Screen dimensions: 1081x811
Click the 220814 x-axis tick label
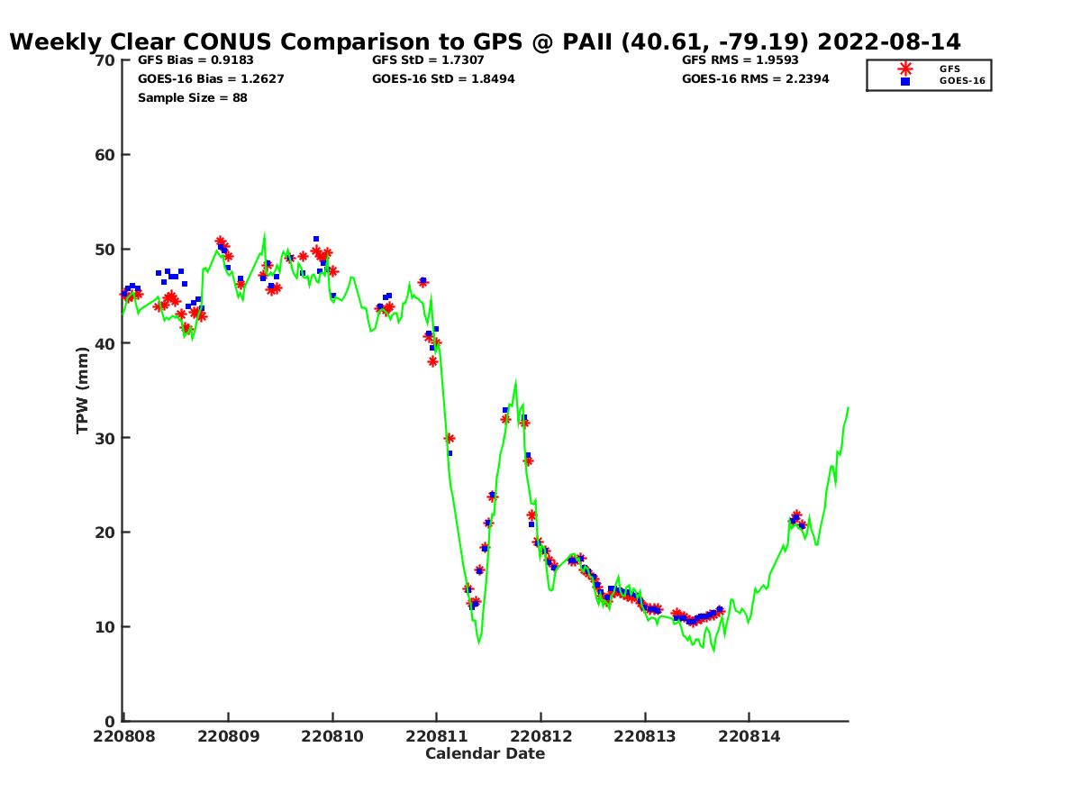tap(749, 736)
